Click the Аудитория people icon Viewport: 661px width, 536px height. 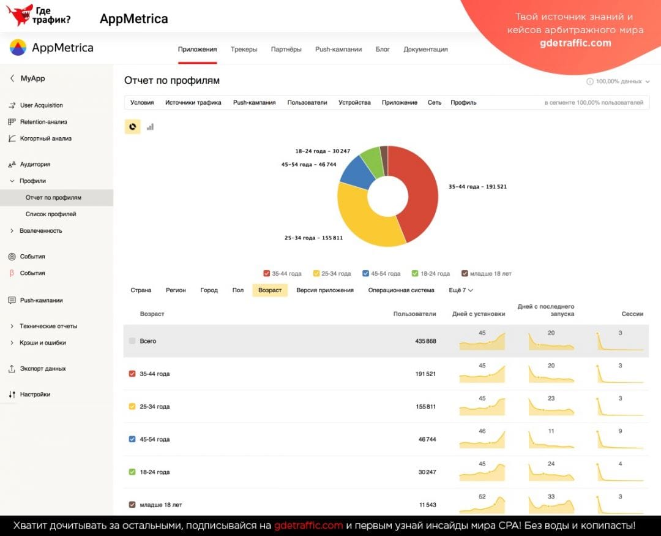(12, 164)
